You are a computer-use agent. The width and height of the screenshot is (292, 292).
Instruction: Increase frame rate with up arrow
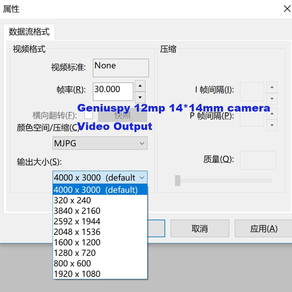[x=140, y=86]
